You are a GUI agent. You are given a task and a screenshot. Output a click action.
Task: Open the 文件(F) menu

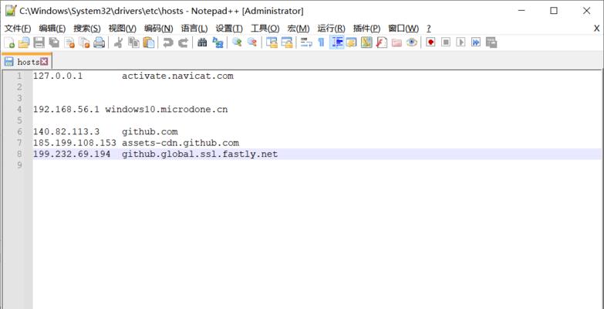pyautogui.click(x=18, y=28)
